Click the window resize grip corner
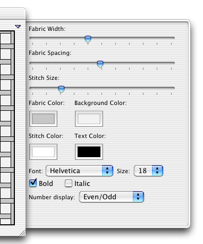The width and height of the screenshot is (203, 244). (22, 233)
